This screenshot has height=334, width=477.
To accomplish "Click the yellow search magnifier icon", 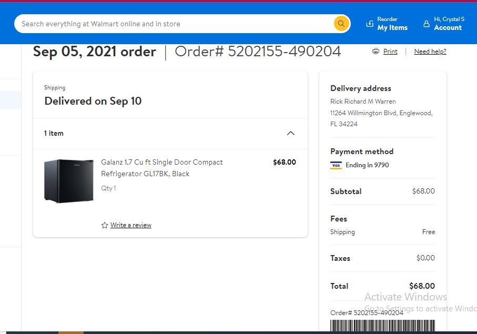I will coord(341,24).
